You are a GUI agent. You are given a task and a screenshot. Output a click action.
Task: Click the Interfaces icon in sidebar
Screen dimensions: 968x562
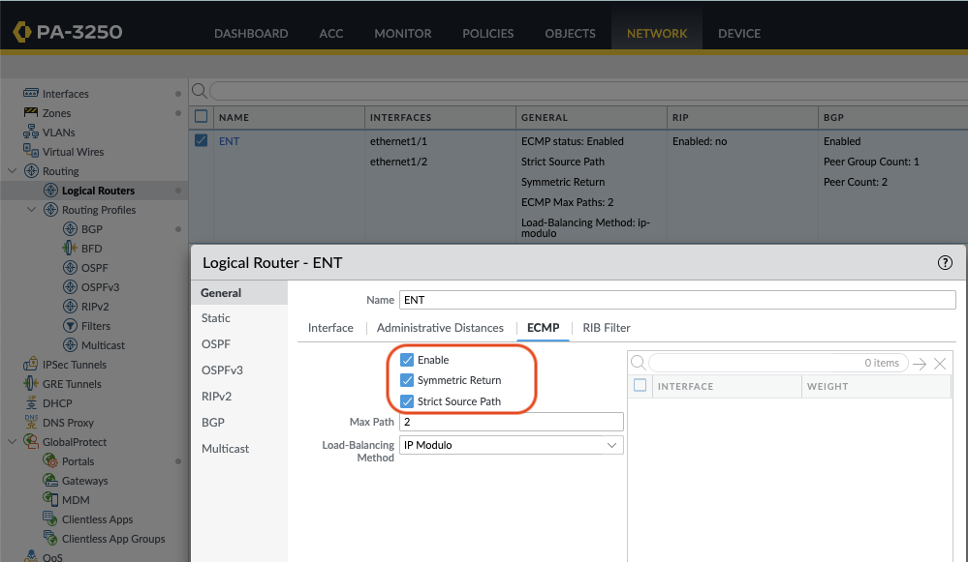(x=31, y=94)
